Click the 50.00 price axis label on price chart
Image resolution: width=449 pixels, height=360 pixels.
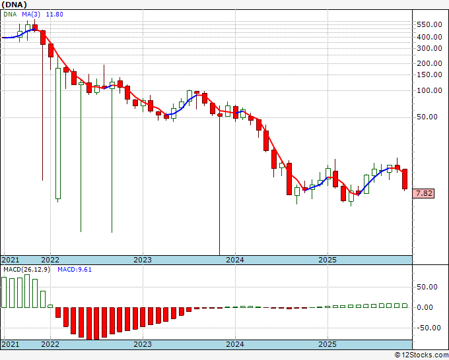point(427,117)
